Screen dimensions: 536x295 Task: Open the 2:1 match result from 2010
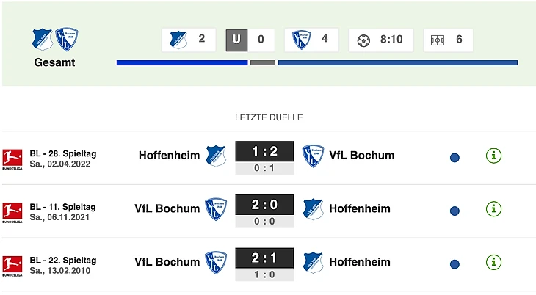[x=264, y=258]
